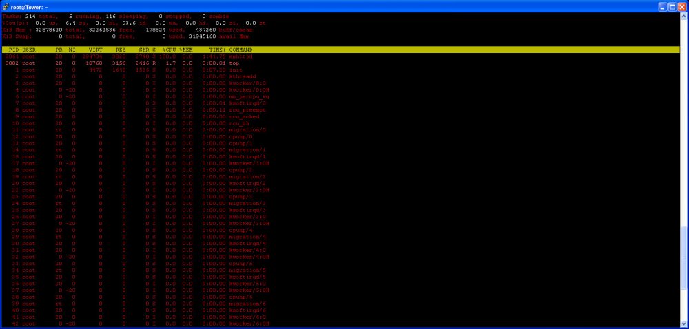Click the 214 total tasks value
This screenshot has width=689, height=329.
click(x=31, y=17)
